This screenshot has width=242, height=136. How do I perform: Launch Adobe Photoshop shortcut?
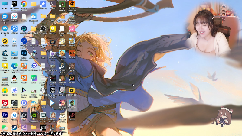click(24, 53)
